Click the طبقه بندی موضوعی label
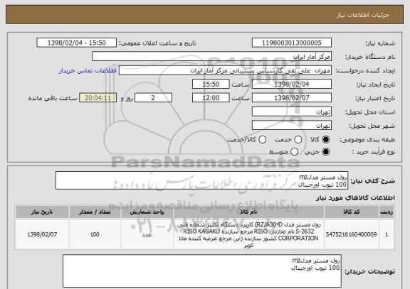The width and height of the screenshot is (410, 289). (367, 140)
